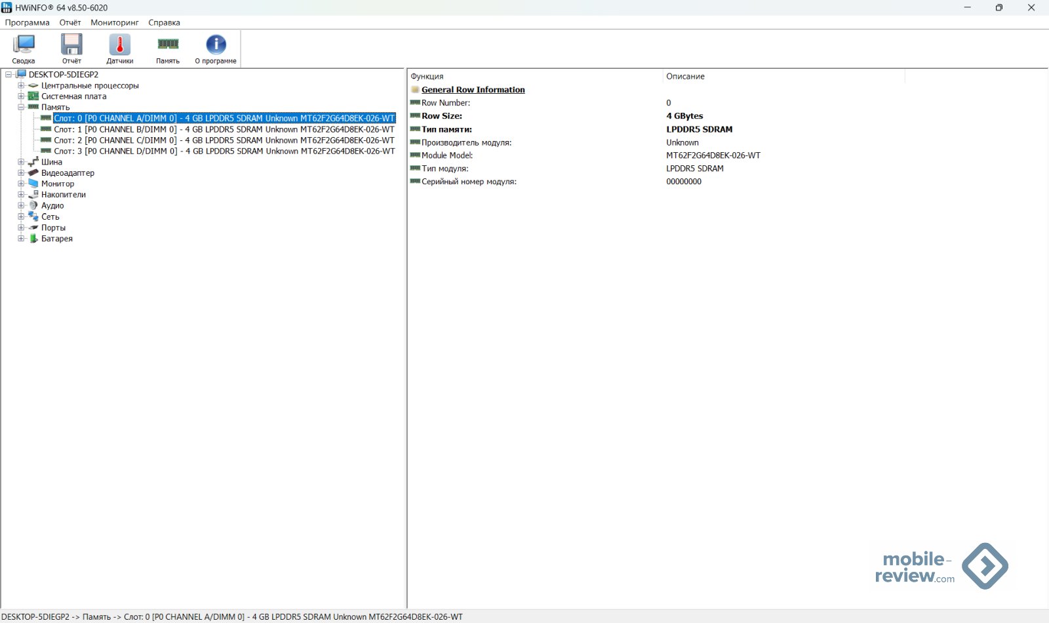The height and width of the screenshot is (623, 1049).
Task: Click the Тип модуля label
Action: tap(445, 169)
